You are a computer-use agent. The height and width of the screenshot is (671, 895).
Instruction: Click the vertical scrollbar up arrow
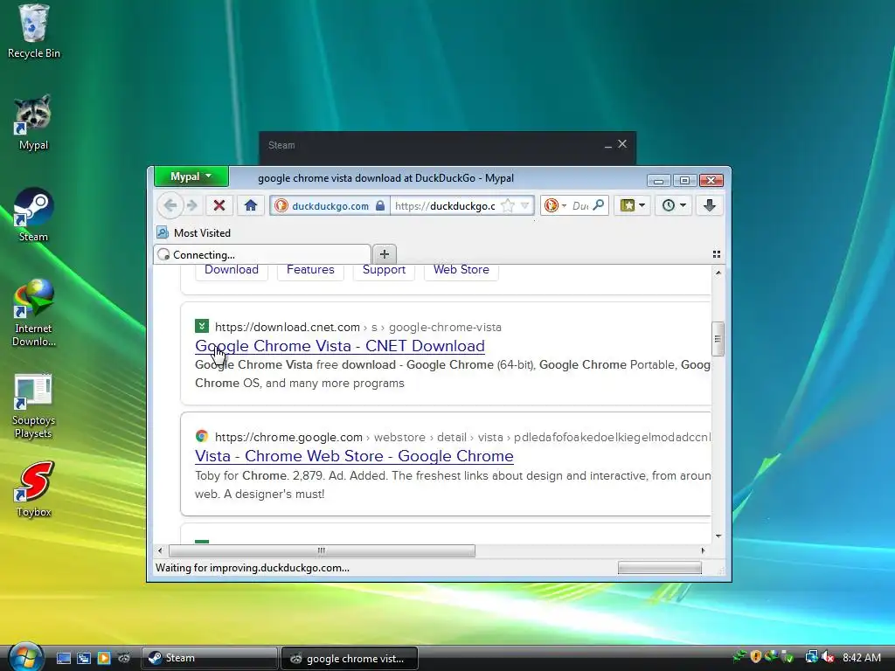click(x=718, y=273)
